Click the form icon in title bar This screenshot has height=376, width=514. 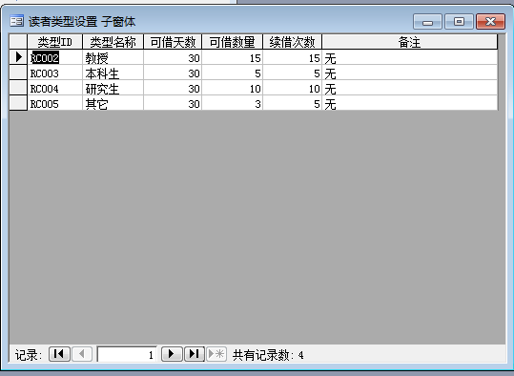coord(17,21)
